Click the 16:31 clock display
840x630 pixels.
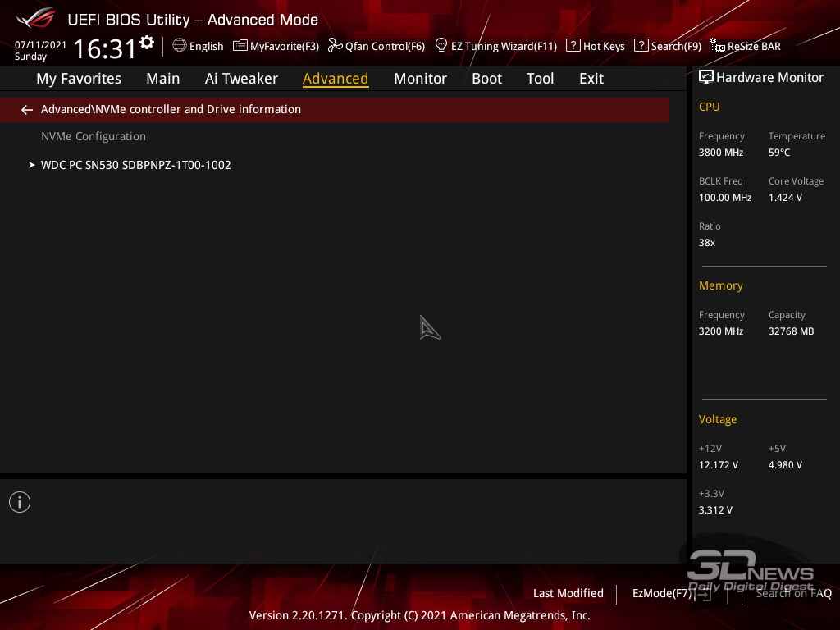[x=105, y=48]
